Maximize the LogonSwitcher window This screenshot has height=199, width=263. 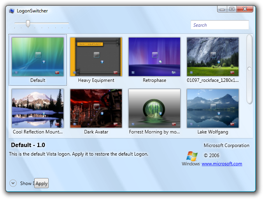232,9
